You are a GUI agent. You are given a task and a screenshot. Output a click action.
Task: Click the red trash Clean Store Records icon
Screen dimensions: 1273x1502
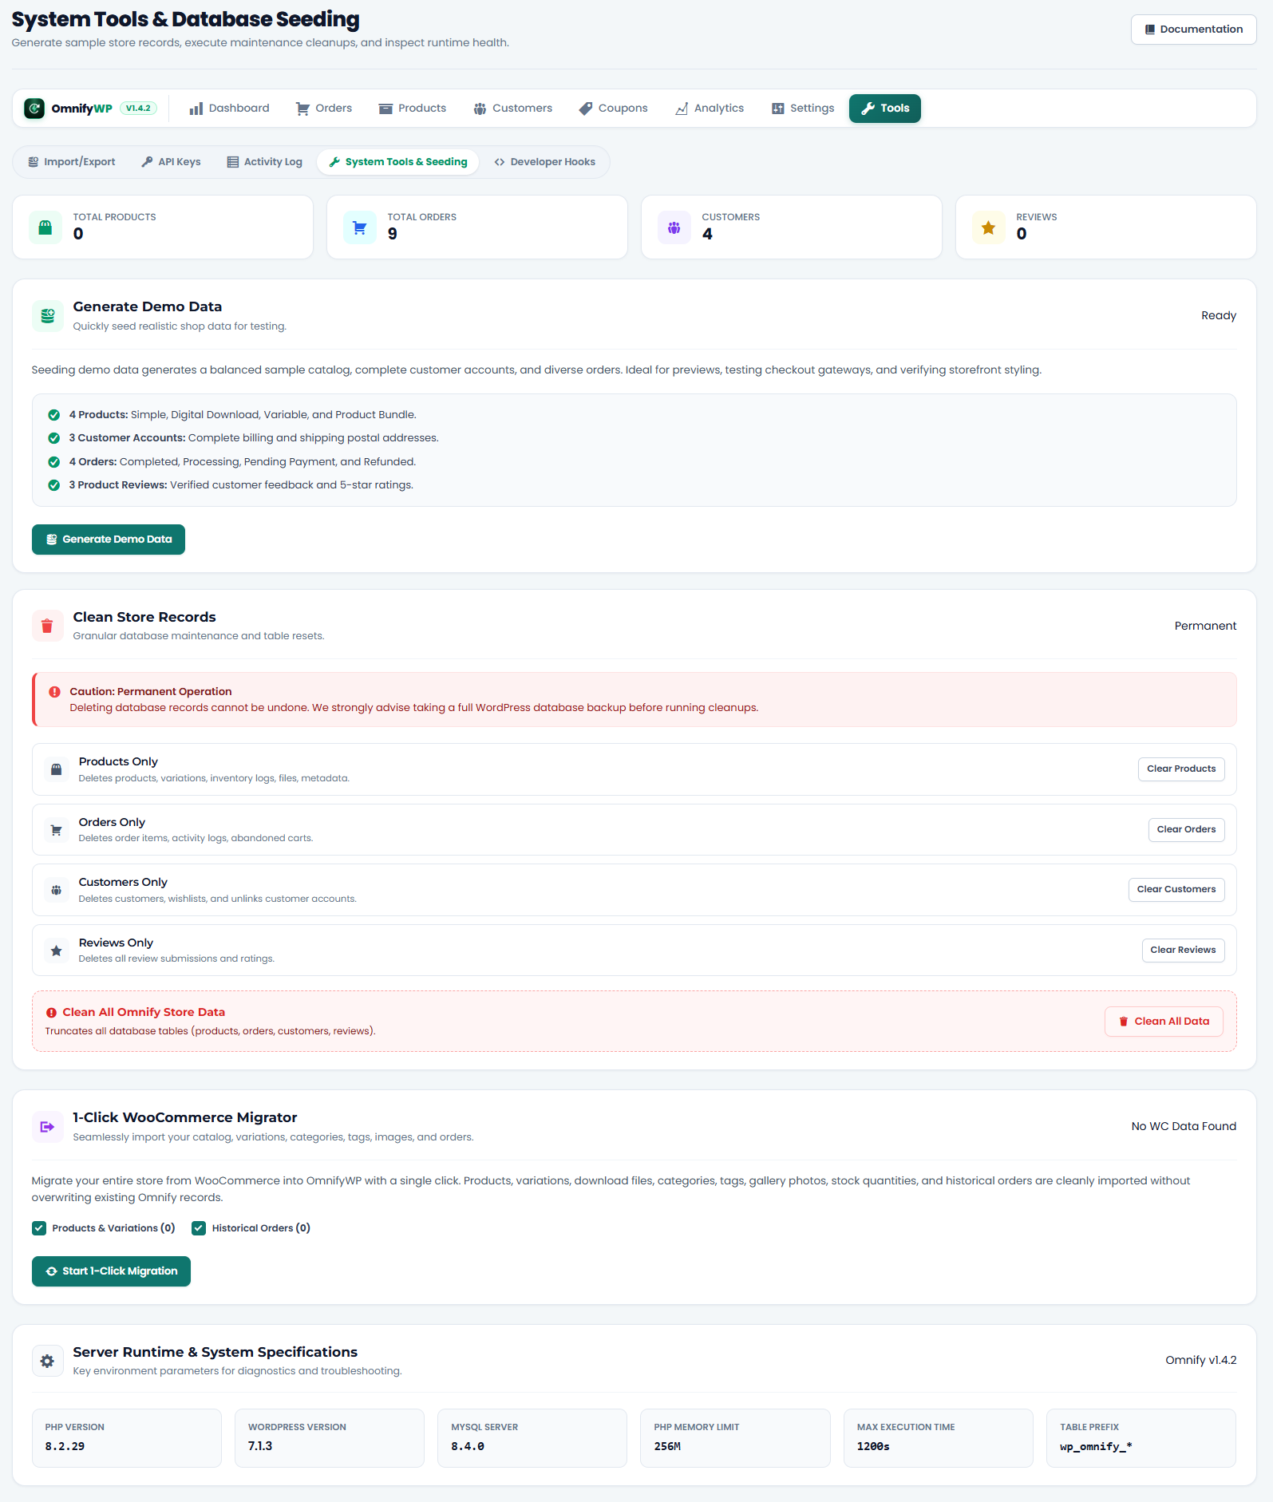click(48, 626)
